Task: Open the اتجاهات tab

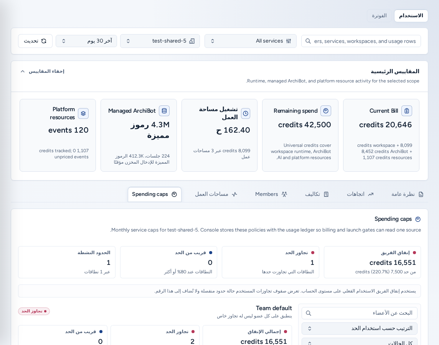Action: (x=360, y=194)
